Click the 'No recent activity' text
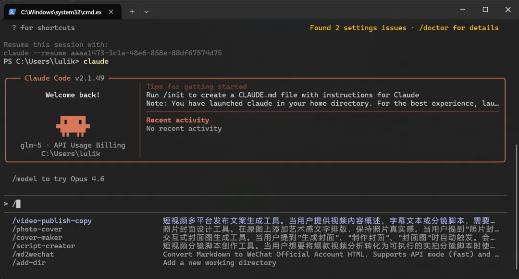The image size is (519, 279). [x=184, y=129]
